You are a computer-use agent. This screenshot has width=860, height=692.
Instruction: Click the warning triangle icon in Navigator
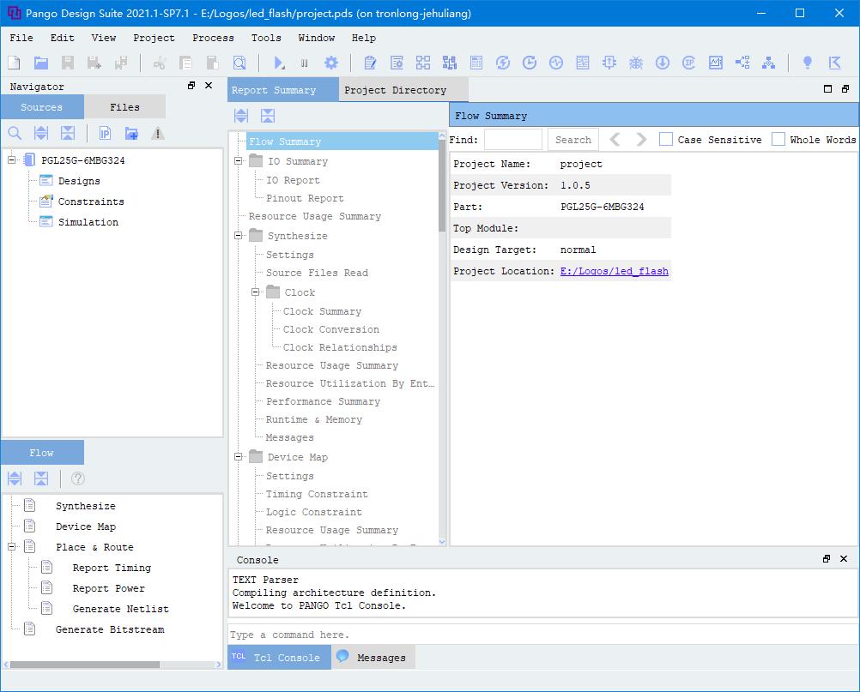[x=158, y=133]
